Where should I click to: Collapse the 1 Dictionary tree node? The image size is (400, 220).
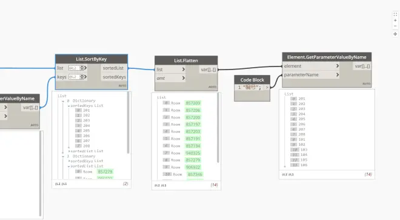pyautogui.click(x=63, y=157)
